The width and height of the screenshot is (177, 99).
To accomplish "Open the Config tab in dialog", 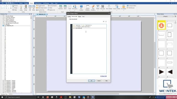I will click(x=69, y=16).
